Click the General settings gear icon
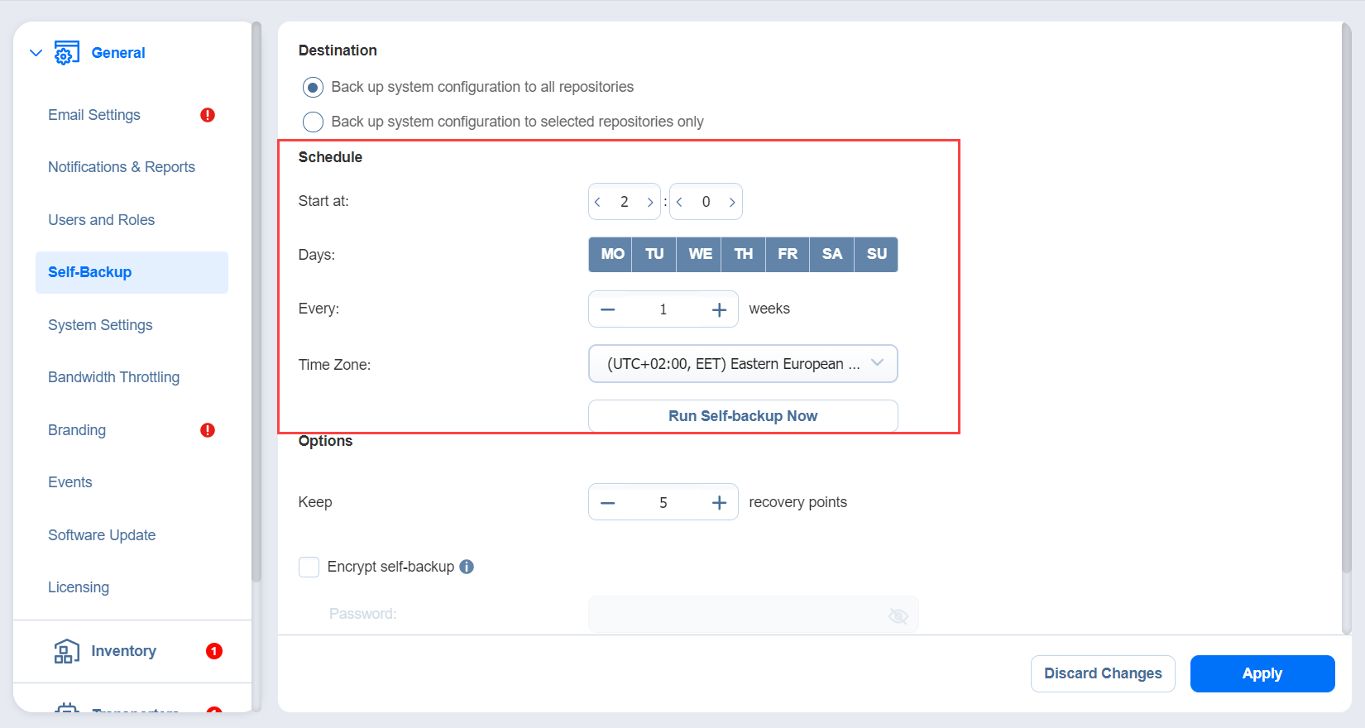 coord(67,52)
